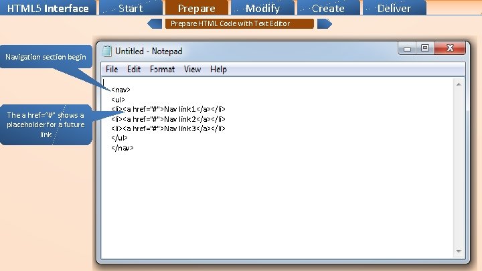The image size is (482, 271).
Task: Select the Prepare tab
Action: pos(196,7)
